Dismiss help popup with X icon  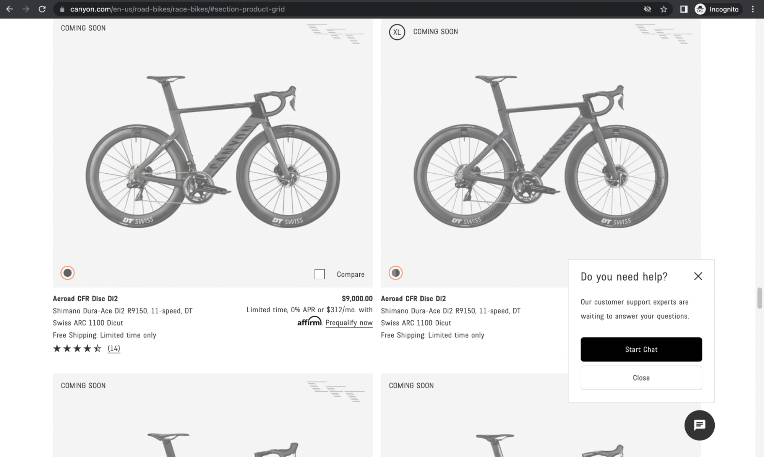pos(698,276)
